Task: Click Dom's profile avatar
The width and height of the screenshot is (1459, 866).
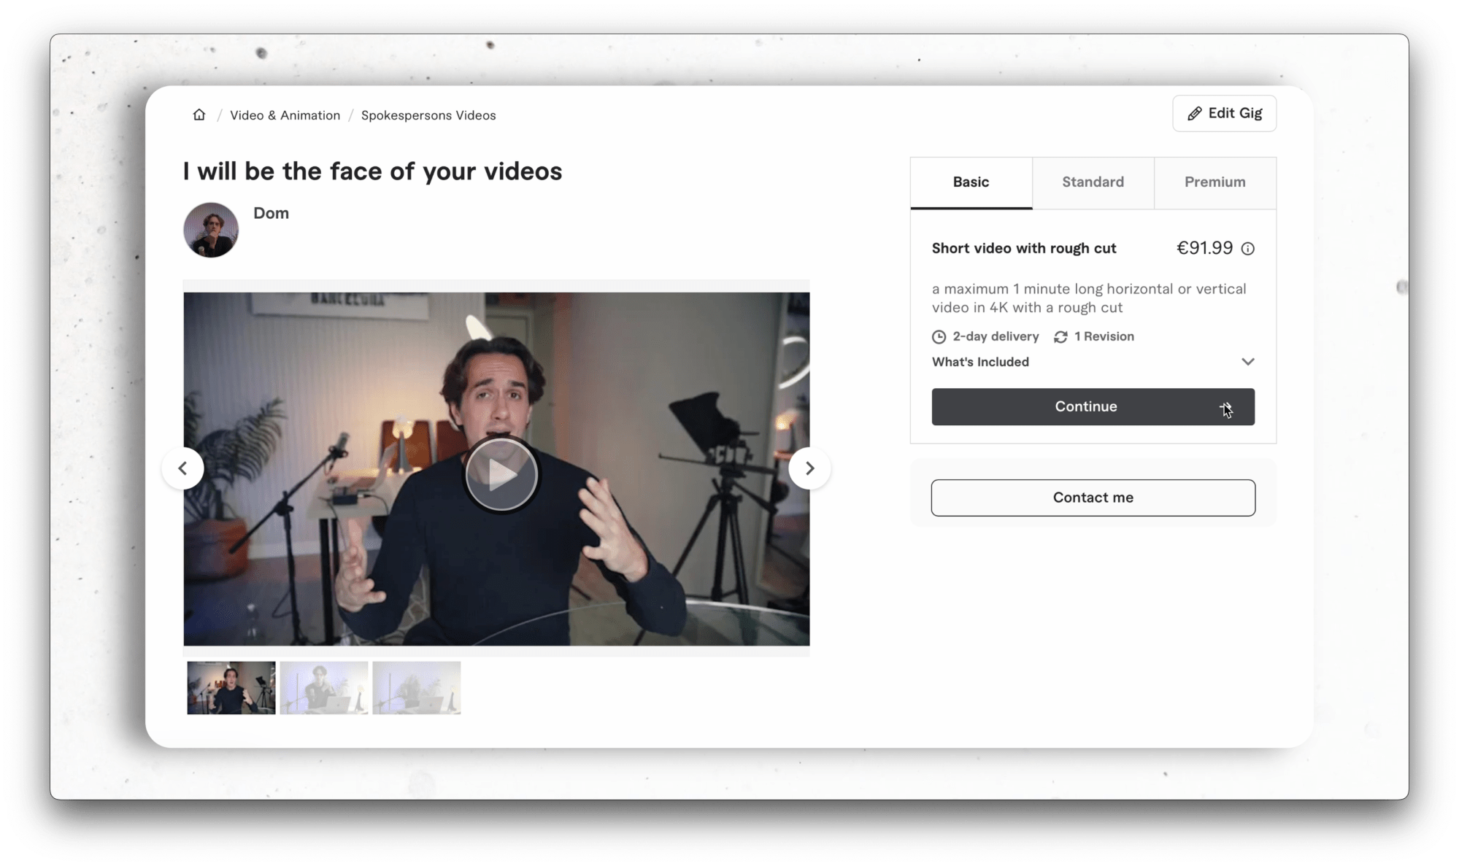Action: point(211,230)
